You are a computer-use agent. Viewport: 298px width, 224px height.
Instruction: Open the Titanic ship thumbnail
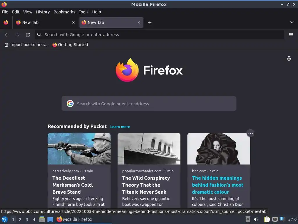(149, 148)
